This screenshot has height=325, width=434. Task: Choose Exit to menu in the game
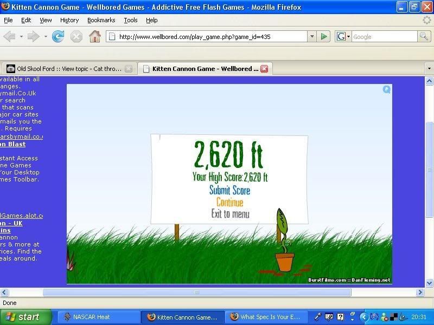pyautogui.click(x=230, y=214)
